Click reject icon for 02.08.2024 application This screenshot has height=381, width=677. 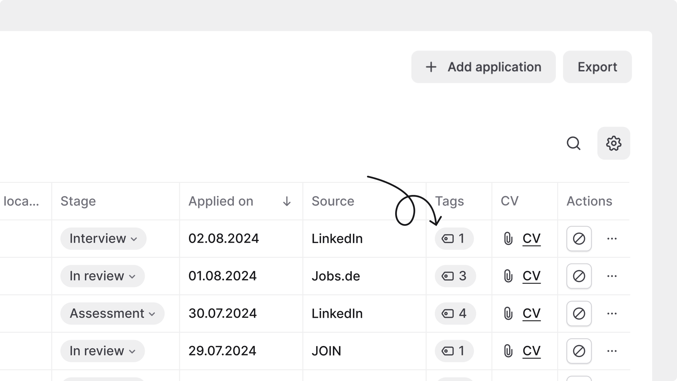[579, 238]
